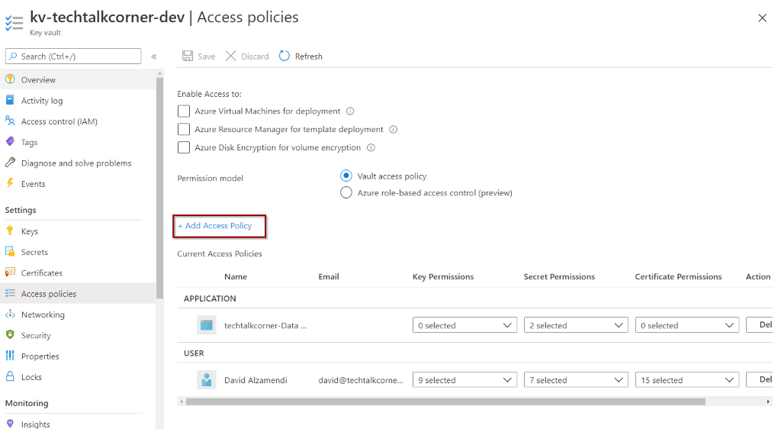Viewport: 781px width, 429px height.
Task: Click right arrow of horizontal scrollbar
Action: pyautogui.click(x=768, y=402)
